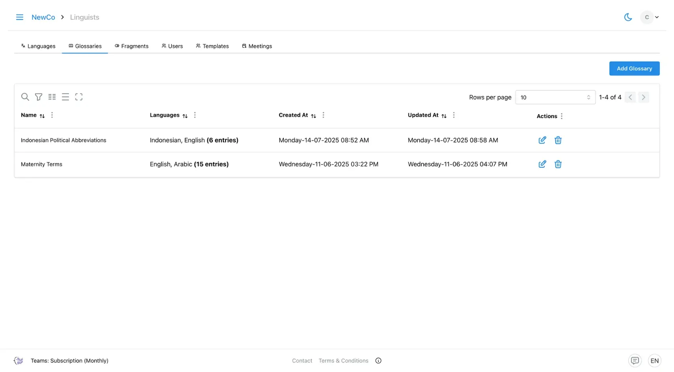The height and width of the screenshot is (372, 674).
Task: Open the table search icon
Action: [x=25, y=97]
